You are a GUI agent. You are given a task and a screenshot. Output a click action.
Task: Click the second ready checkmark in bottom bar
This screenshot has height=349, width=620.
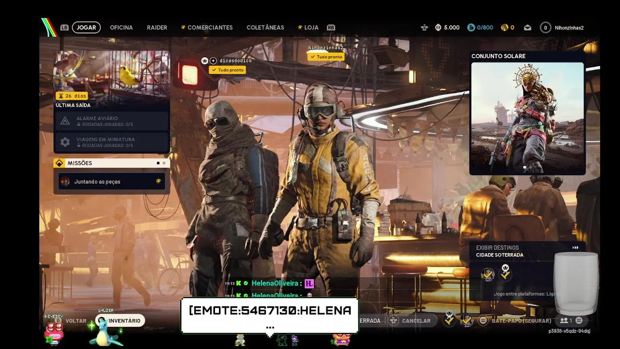pos(466,320)
